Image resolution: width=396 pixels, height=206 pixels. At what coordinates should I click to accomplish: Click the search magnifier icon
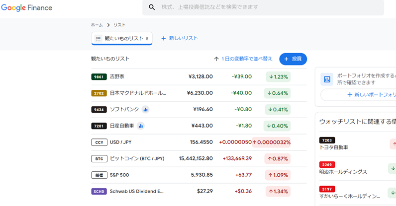152,7
